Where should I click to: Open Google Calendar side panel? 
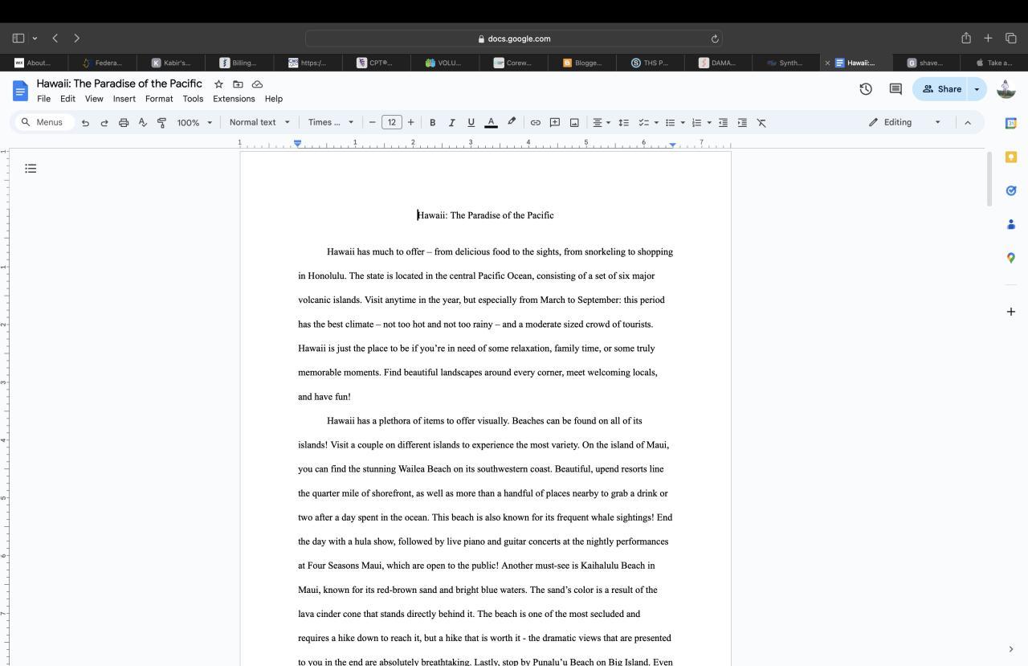(x=1011, y=123)
